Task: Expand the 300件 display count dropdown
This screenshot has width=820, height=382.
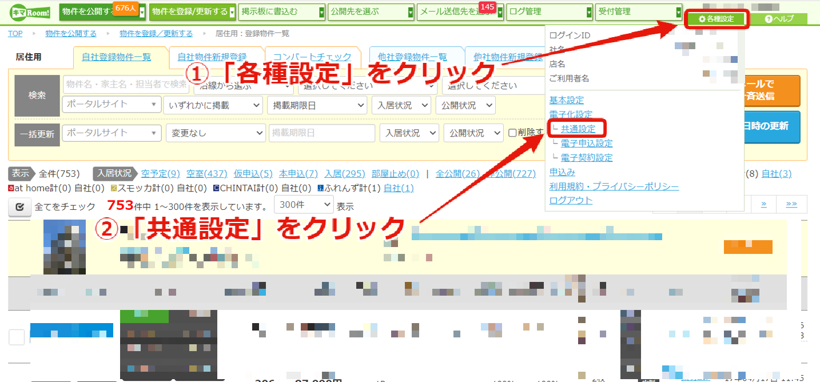Action: click(304, 205)
